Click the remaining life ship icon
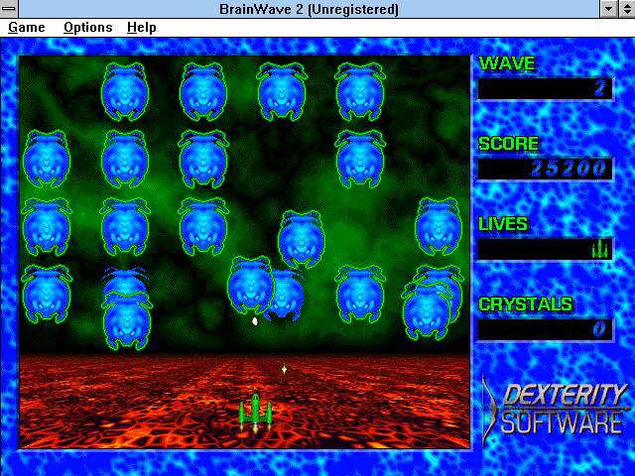 tap(600, 249)
